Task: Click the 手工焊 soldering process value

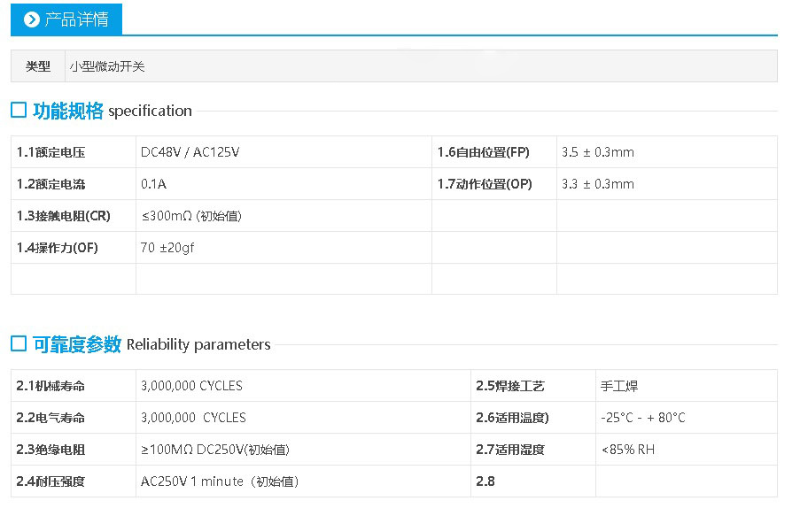Action: click(619, 386)
